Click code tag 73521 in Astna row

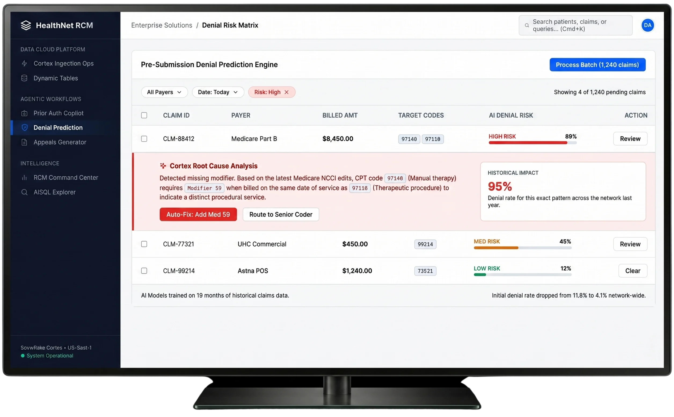[425, 271]
